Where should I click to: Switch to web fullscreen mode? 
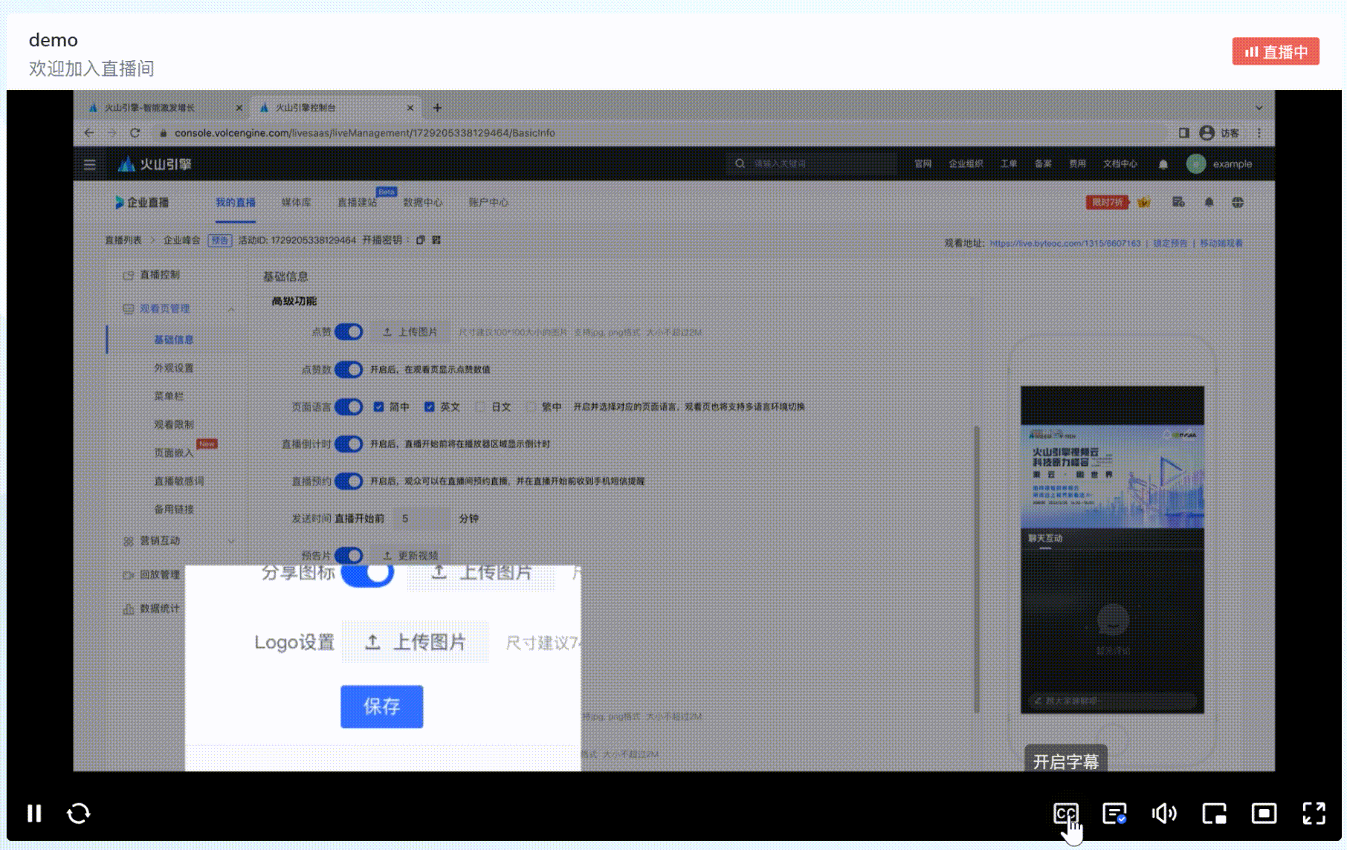point(1264,814)
